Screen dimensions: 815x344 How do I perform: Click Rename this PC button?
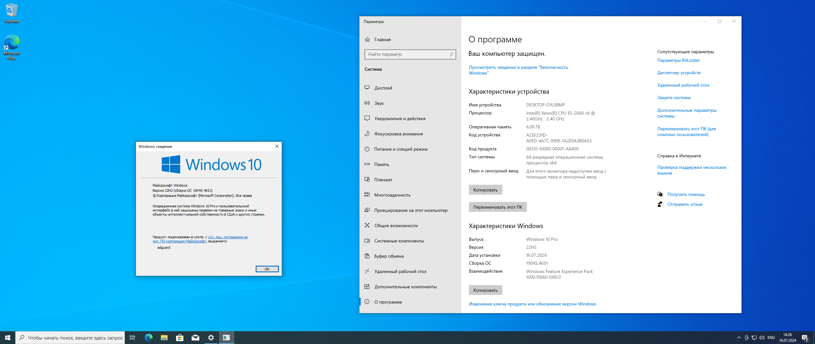pos(498,207)
